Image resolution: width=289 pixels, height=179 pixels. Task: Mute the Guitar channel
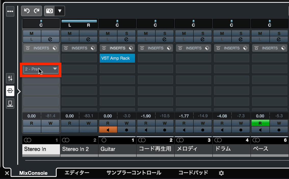[108, 33]
